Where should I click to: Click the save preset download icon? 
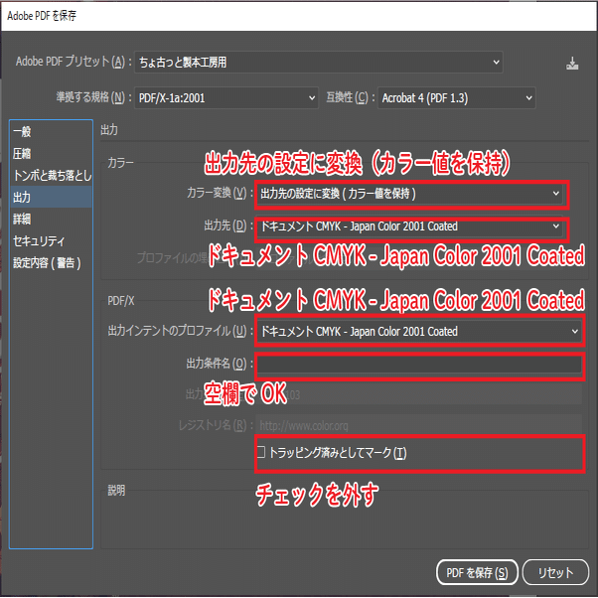point(572,64)
